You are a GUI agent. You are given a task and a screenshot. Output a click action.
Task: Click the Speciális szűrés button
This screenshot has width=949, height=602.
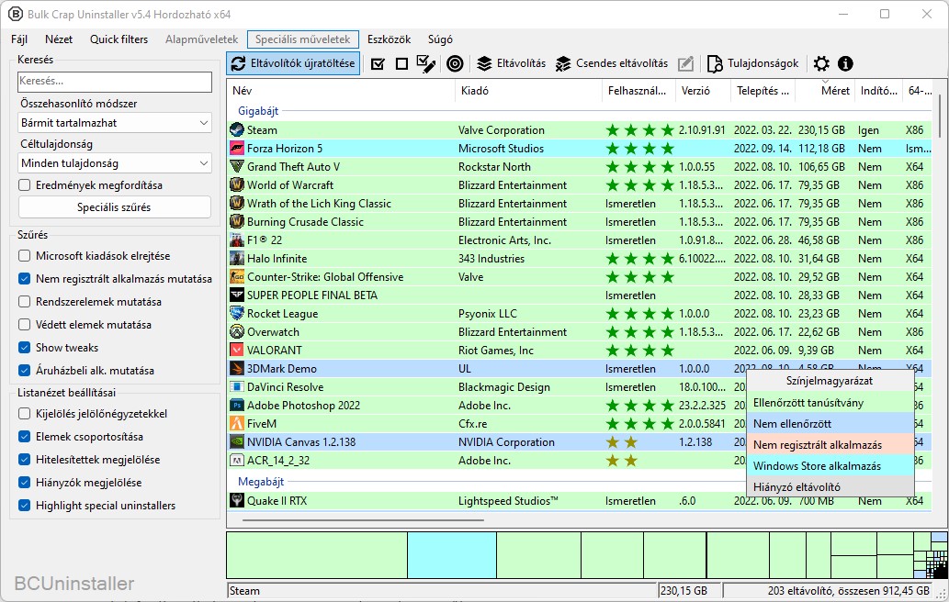pos(115,207)
